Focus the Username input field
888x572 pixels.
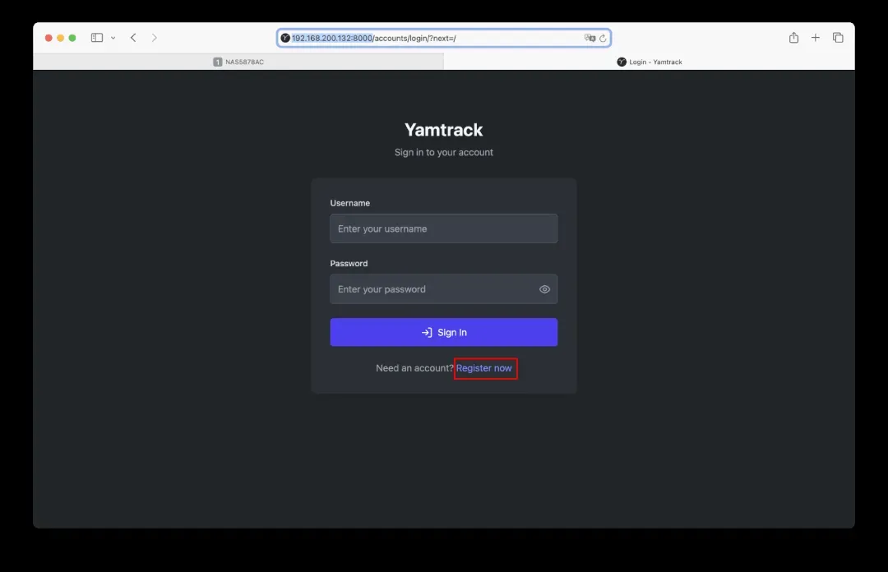point(443,228)
